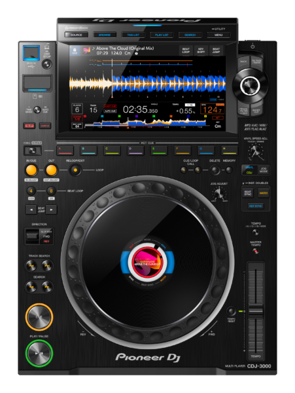Viewport: 295px width, 393px height.
Task: Click the USB port slot with blue light
Action: click(31, 53)
